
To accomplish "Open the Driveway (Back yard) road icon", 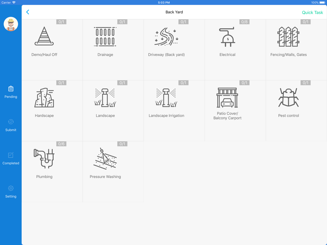I will click(166, 37).
